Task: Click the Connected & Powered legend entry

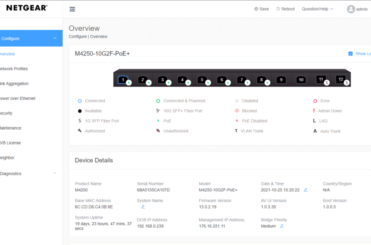Action: point(181,101)
